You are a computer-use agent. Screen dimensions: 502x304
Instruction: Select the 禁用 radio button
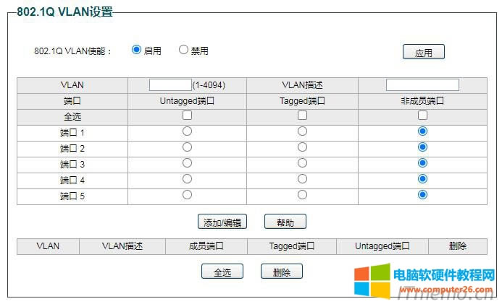[183, 50]
